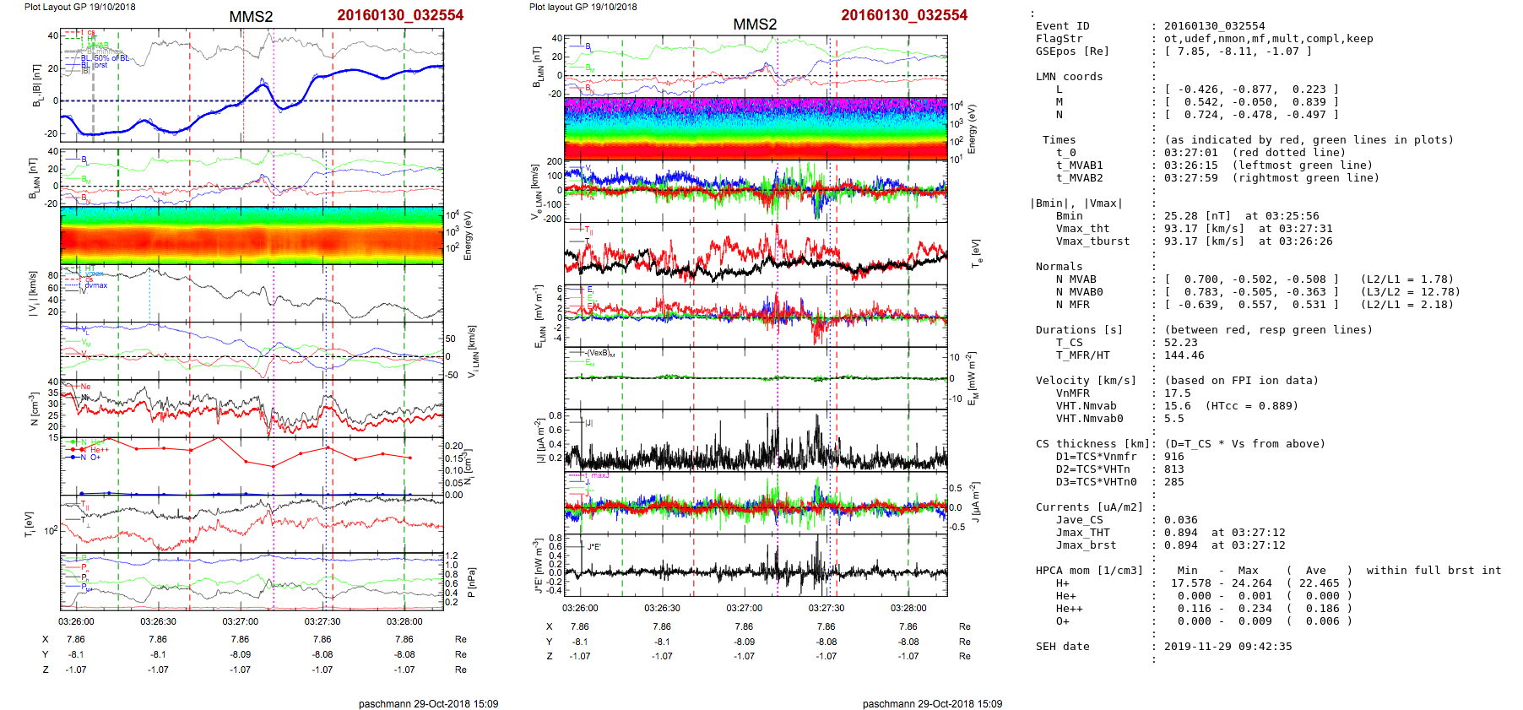Viewport: 1523px width, 710px height.
Task: Click the MMS2 title above the left plot
Action: click(x=251, y=17)
